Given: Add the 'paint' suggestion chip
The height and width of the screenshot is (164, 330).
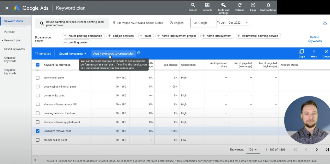Looking at the screenshot, I should (146, 36).
